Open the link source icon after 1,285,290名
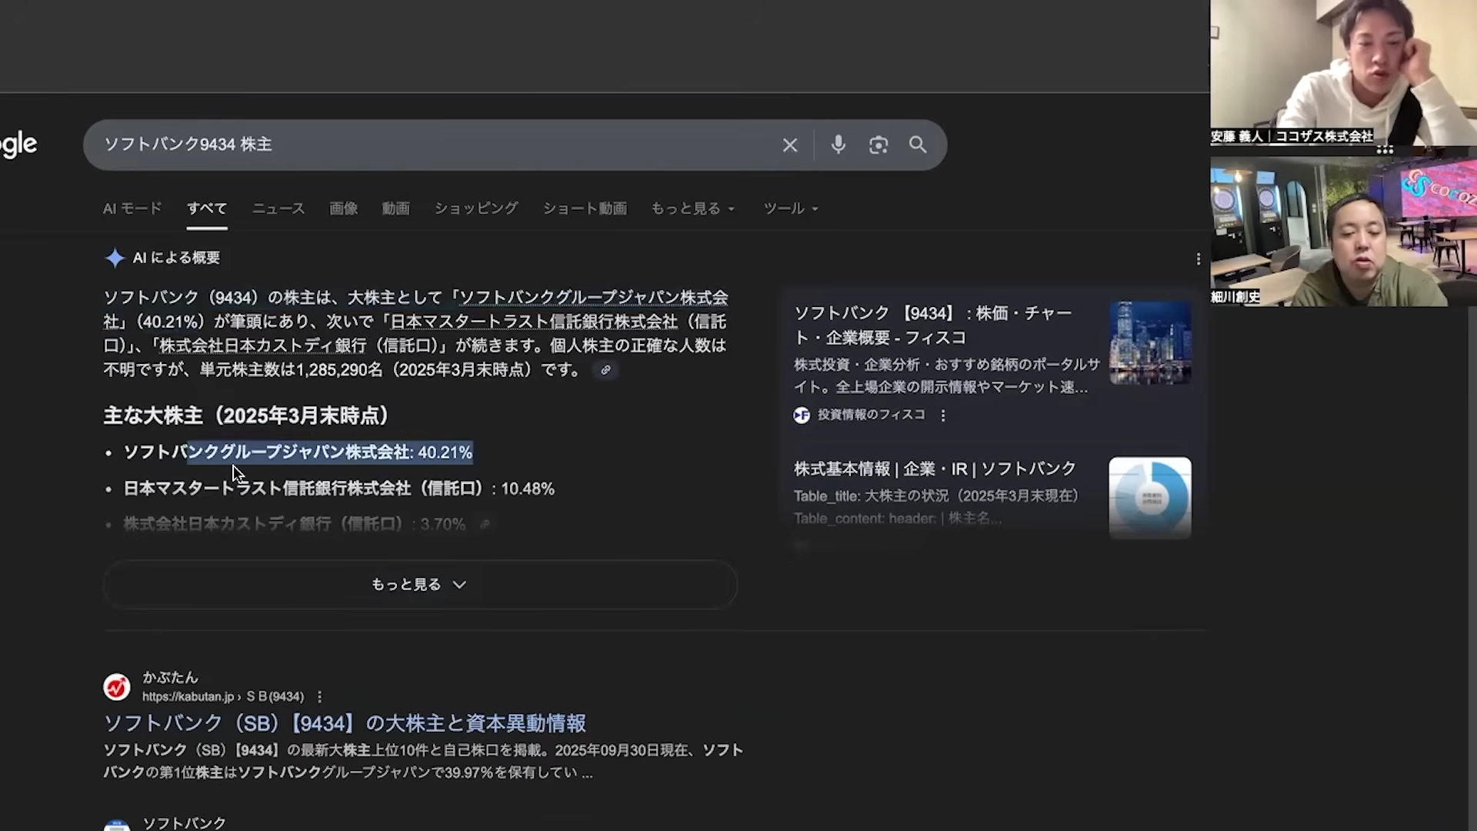The height and width of the screenshot is (831, 1477). coord(605,370)
